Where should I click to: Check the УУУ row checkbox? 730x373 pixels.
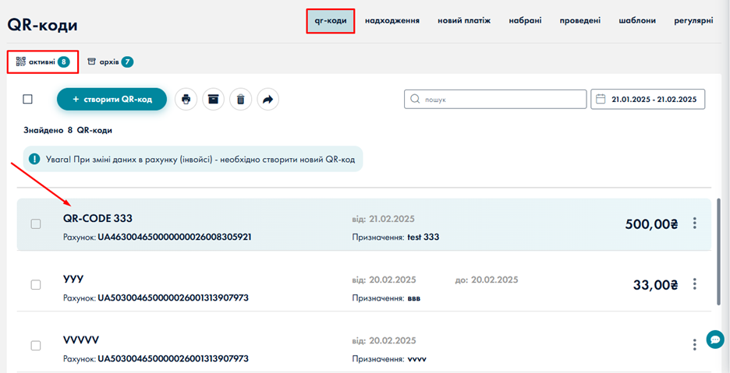36,285
